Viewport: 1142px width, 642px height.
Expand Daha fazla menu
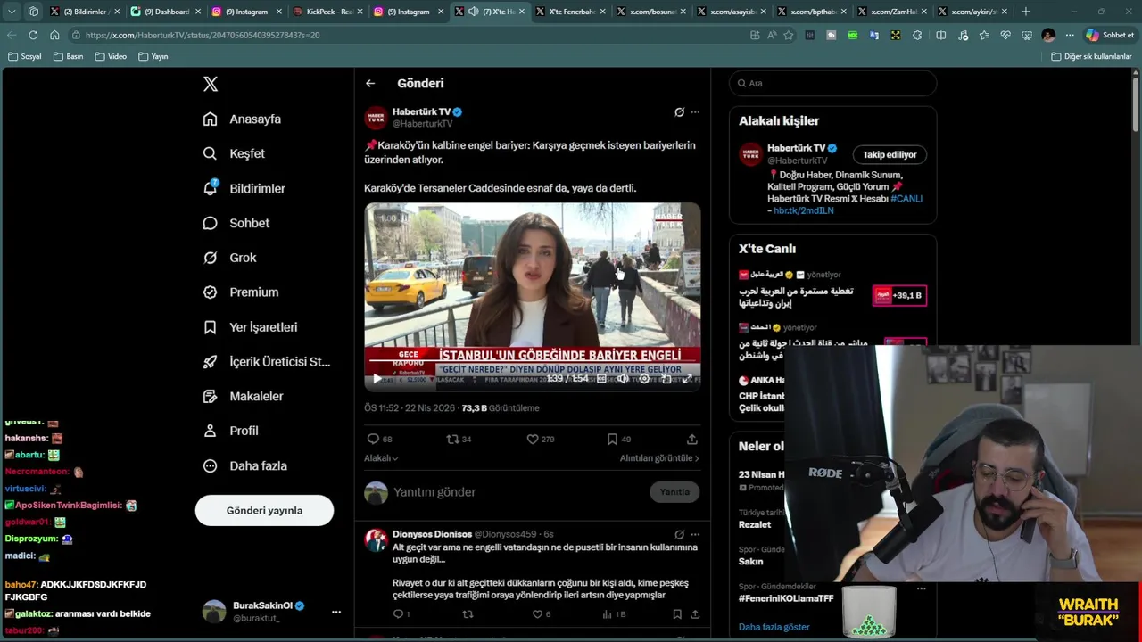[245, 465]
